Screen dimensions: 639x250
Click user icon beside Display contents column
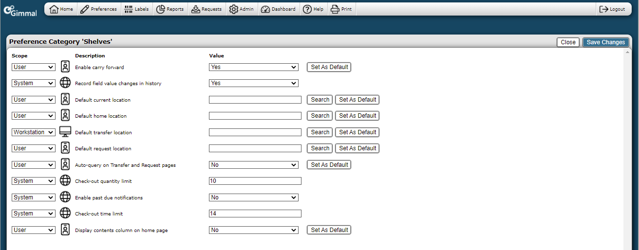65,230
